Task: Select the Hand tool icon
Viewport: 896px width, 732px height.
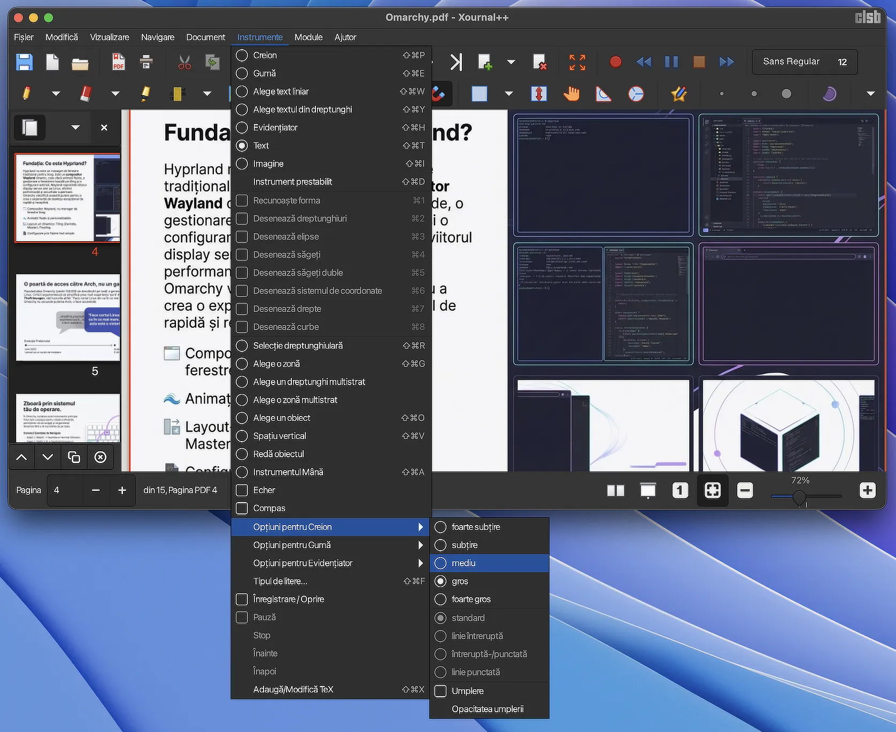Action: click(571, 94)
